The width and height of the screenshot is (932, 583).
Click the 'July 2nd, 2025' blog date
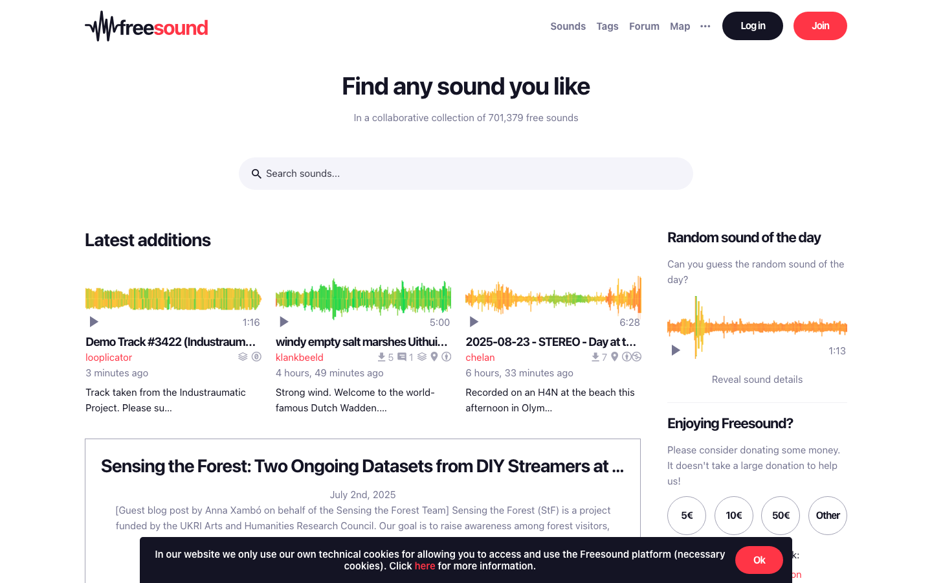pos(363,495)
